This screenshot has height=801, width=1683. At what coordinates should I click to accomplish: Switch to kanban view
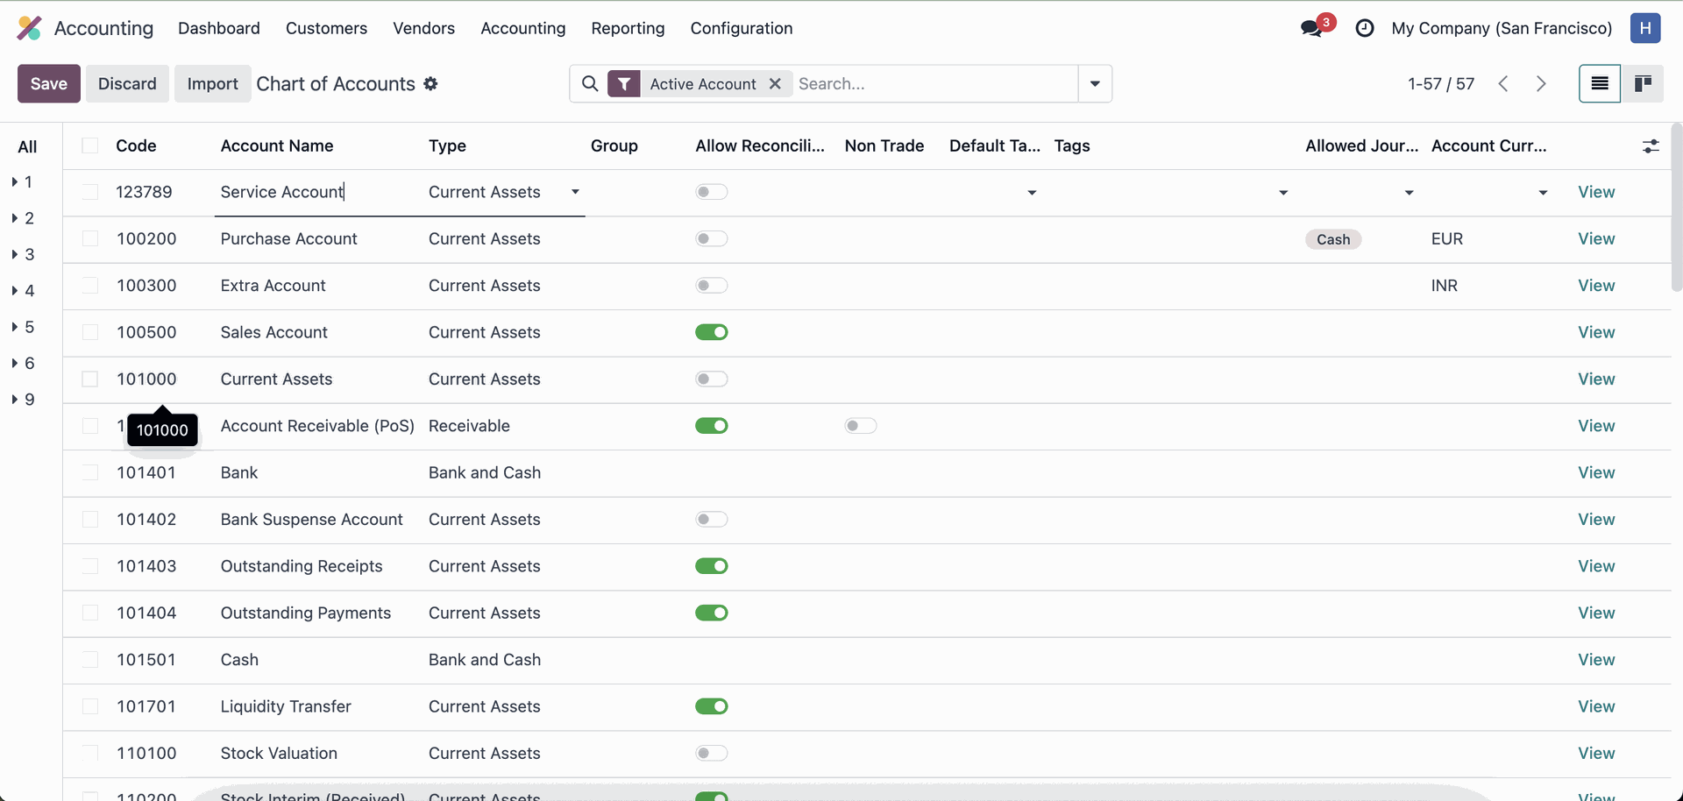[x=1643, y=84]
